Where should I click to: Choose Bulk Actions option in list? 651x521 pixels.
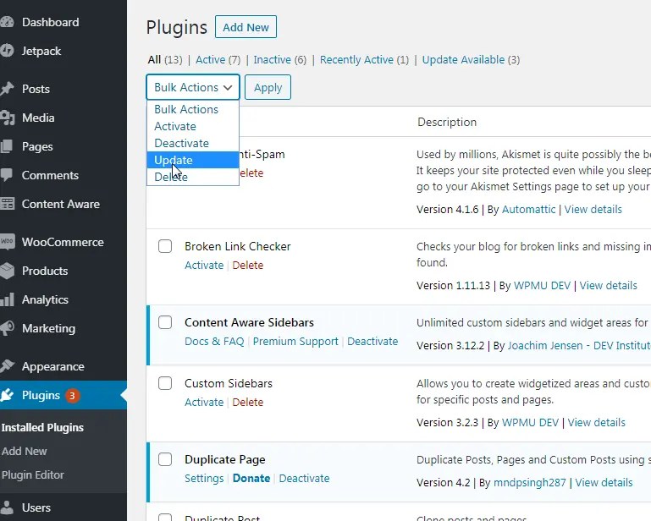(193, 109)
